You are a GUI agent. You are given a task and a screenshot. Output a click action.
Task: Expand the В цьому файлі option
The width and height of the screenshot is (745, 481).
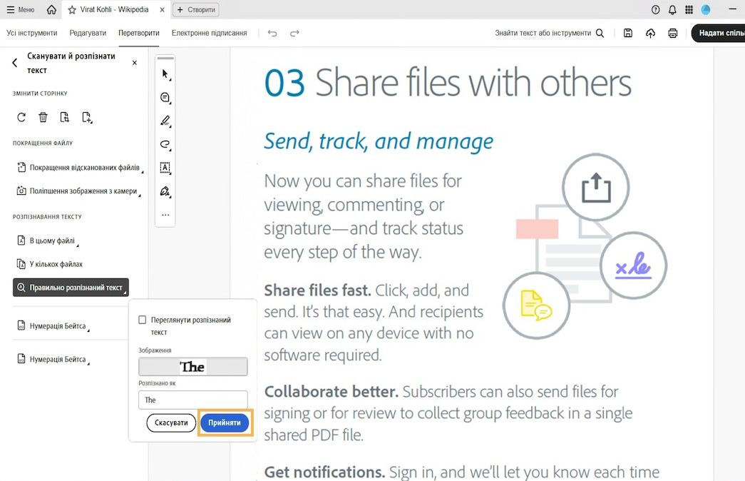point(48,241)
